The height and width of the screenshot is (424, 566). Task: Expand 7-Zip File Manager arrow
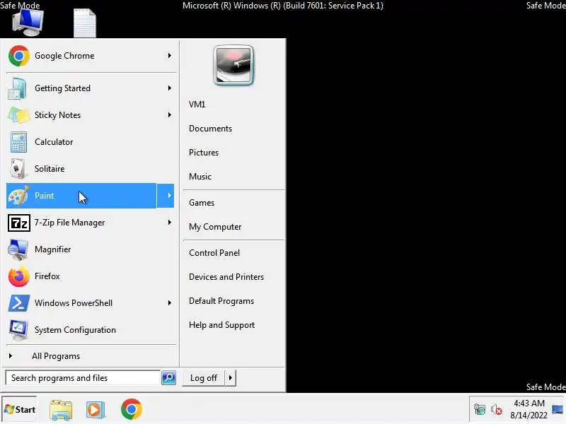click(169, 222)
